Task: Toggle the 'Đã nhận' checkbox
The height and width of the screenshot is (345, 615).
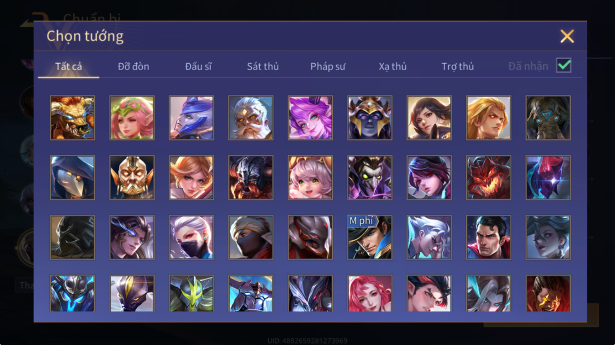Action: click(x=564, y=65)
